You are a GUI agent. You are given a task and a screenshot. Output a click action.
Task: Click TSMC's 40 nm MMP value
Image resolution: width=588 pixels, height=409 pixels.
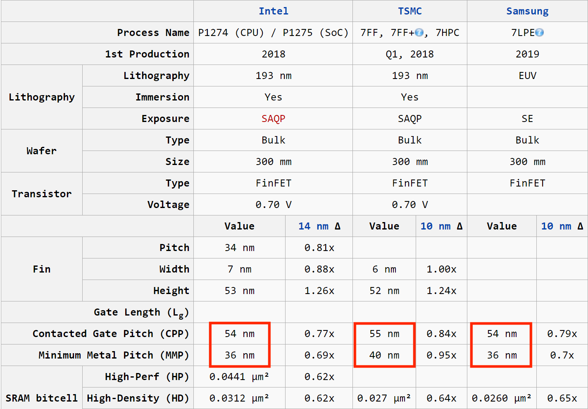[384, 355]
